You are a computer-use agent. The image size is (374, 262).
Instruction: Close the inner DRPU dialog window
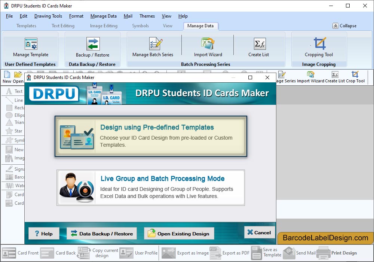pyautogui.click(x=267, y=77)
